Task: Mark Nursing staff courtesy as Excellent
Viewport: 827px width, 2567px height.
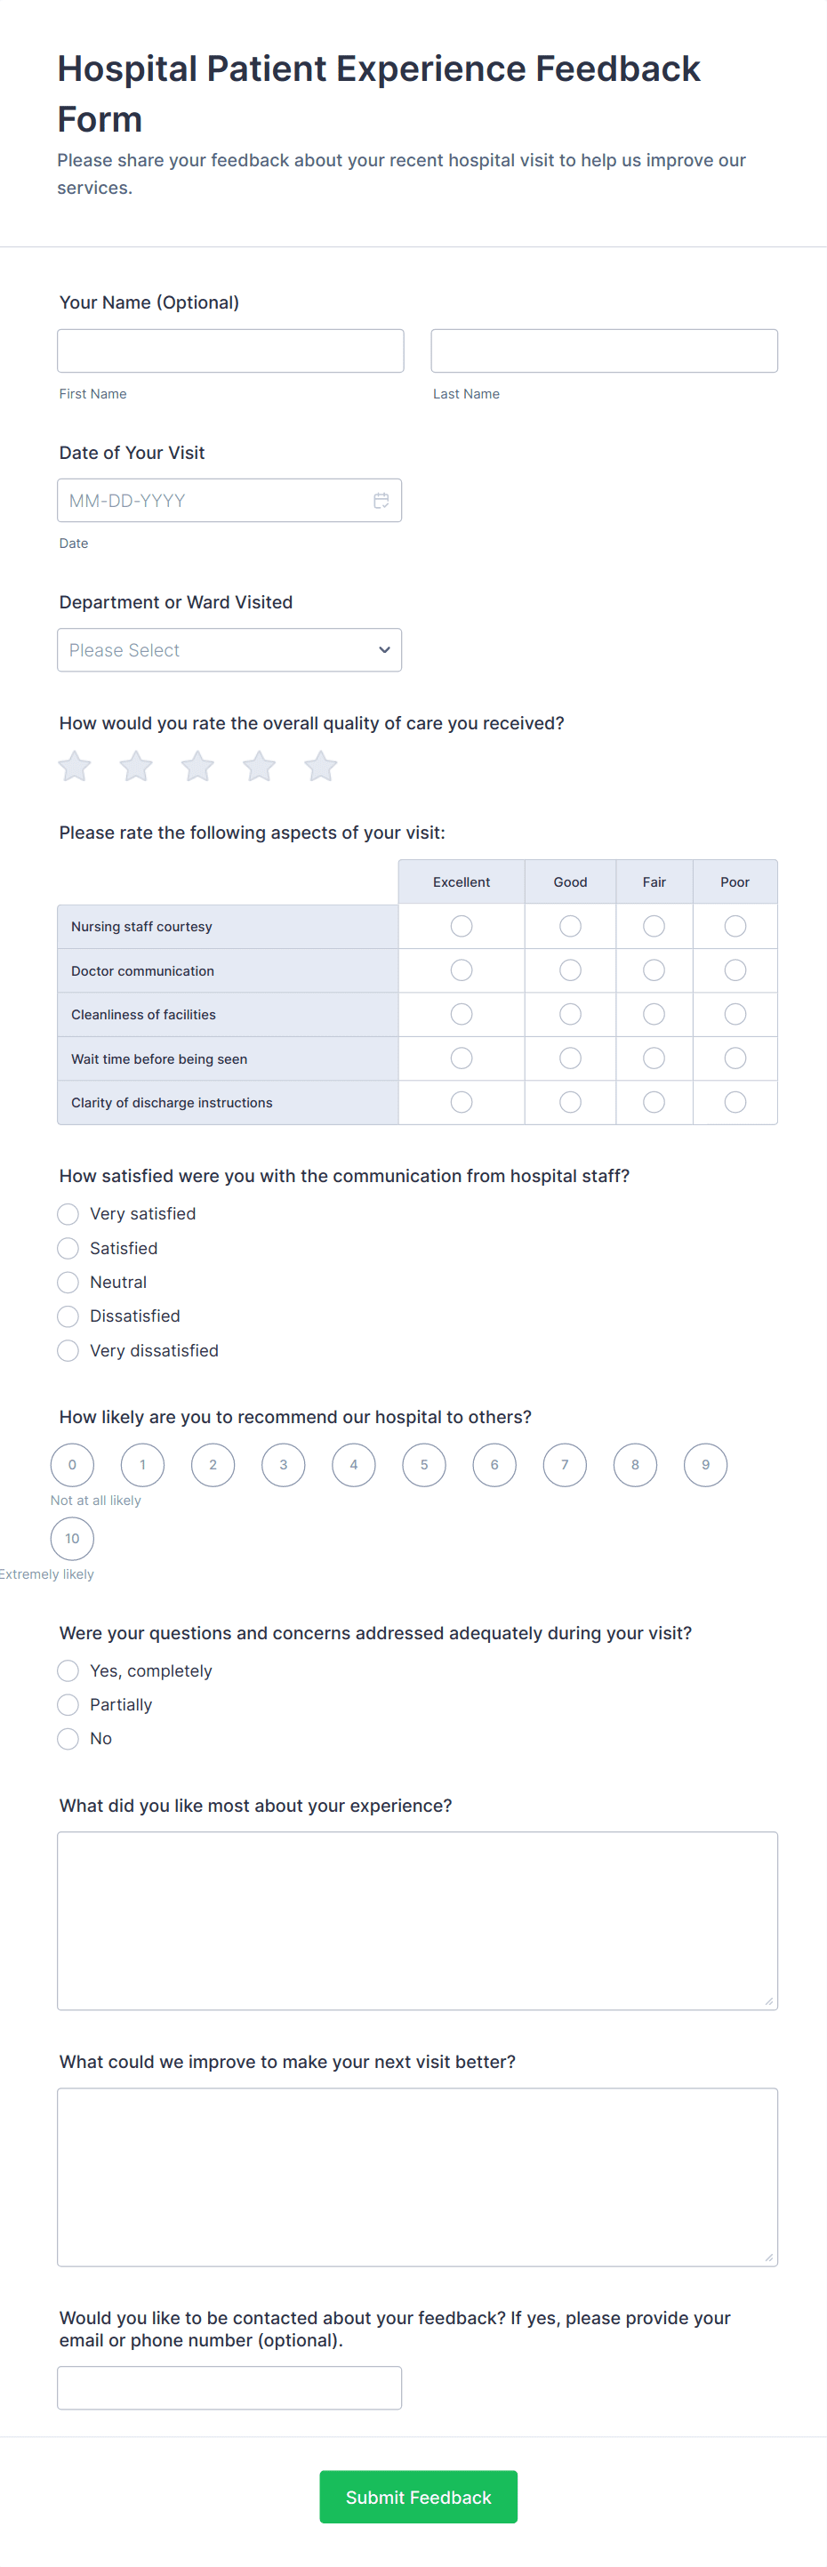Action: tap(462, 927)
